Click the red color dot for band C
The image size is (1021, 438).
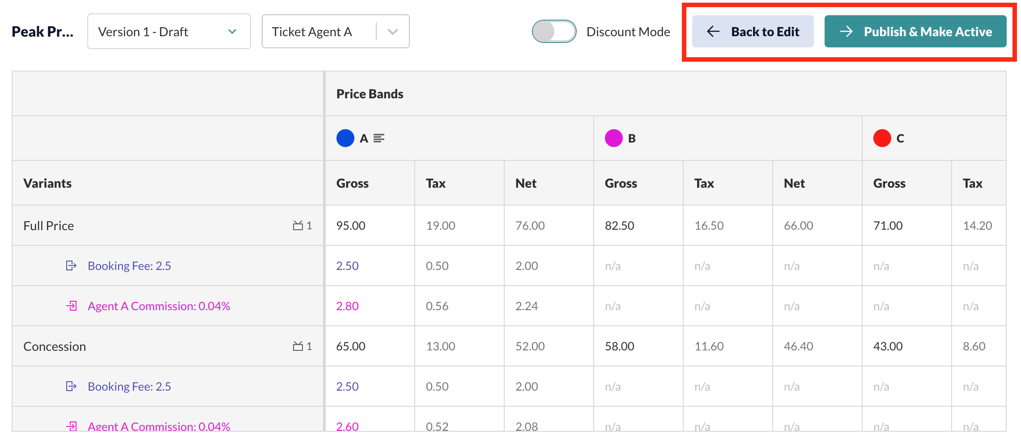click(x=882, y=138)
